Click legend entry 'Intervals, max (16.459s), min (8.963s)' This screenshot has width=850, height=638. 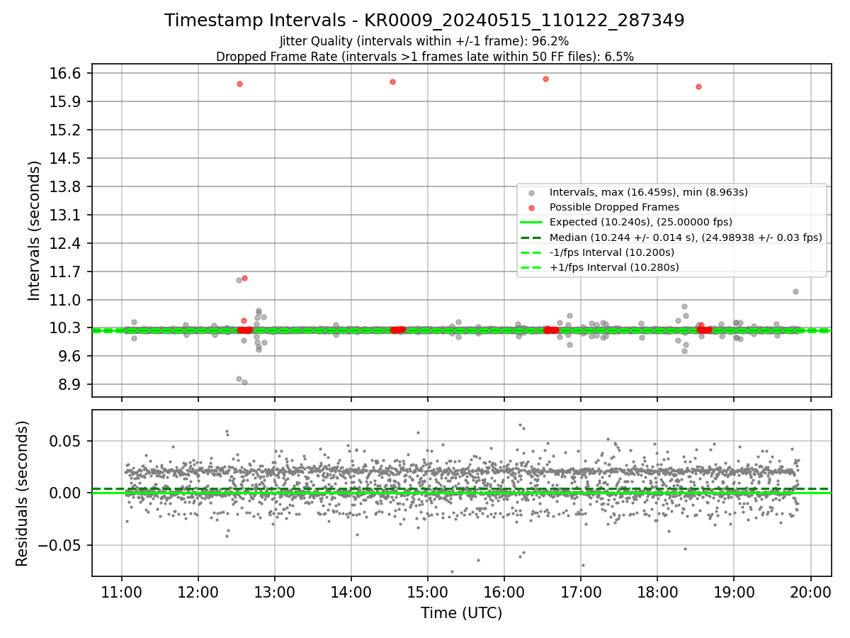(648, 192)
